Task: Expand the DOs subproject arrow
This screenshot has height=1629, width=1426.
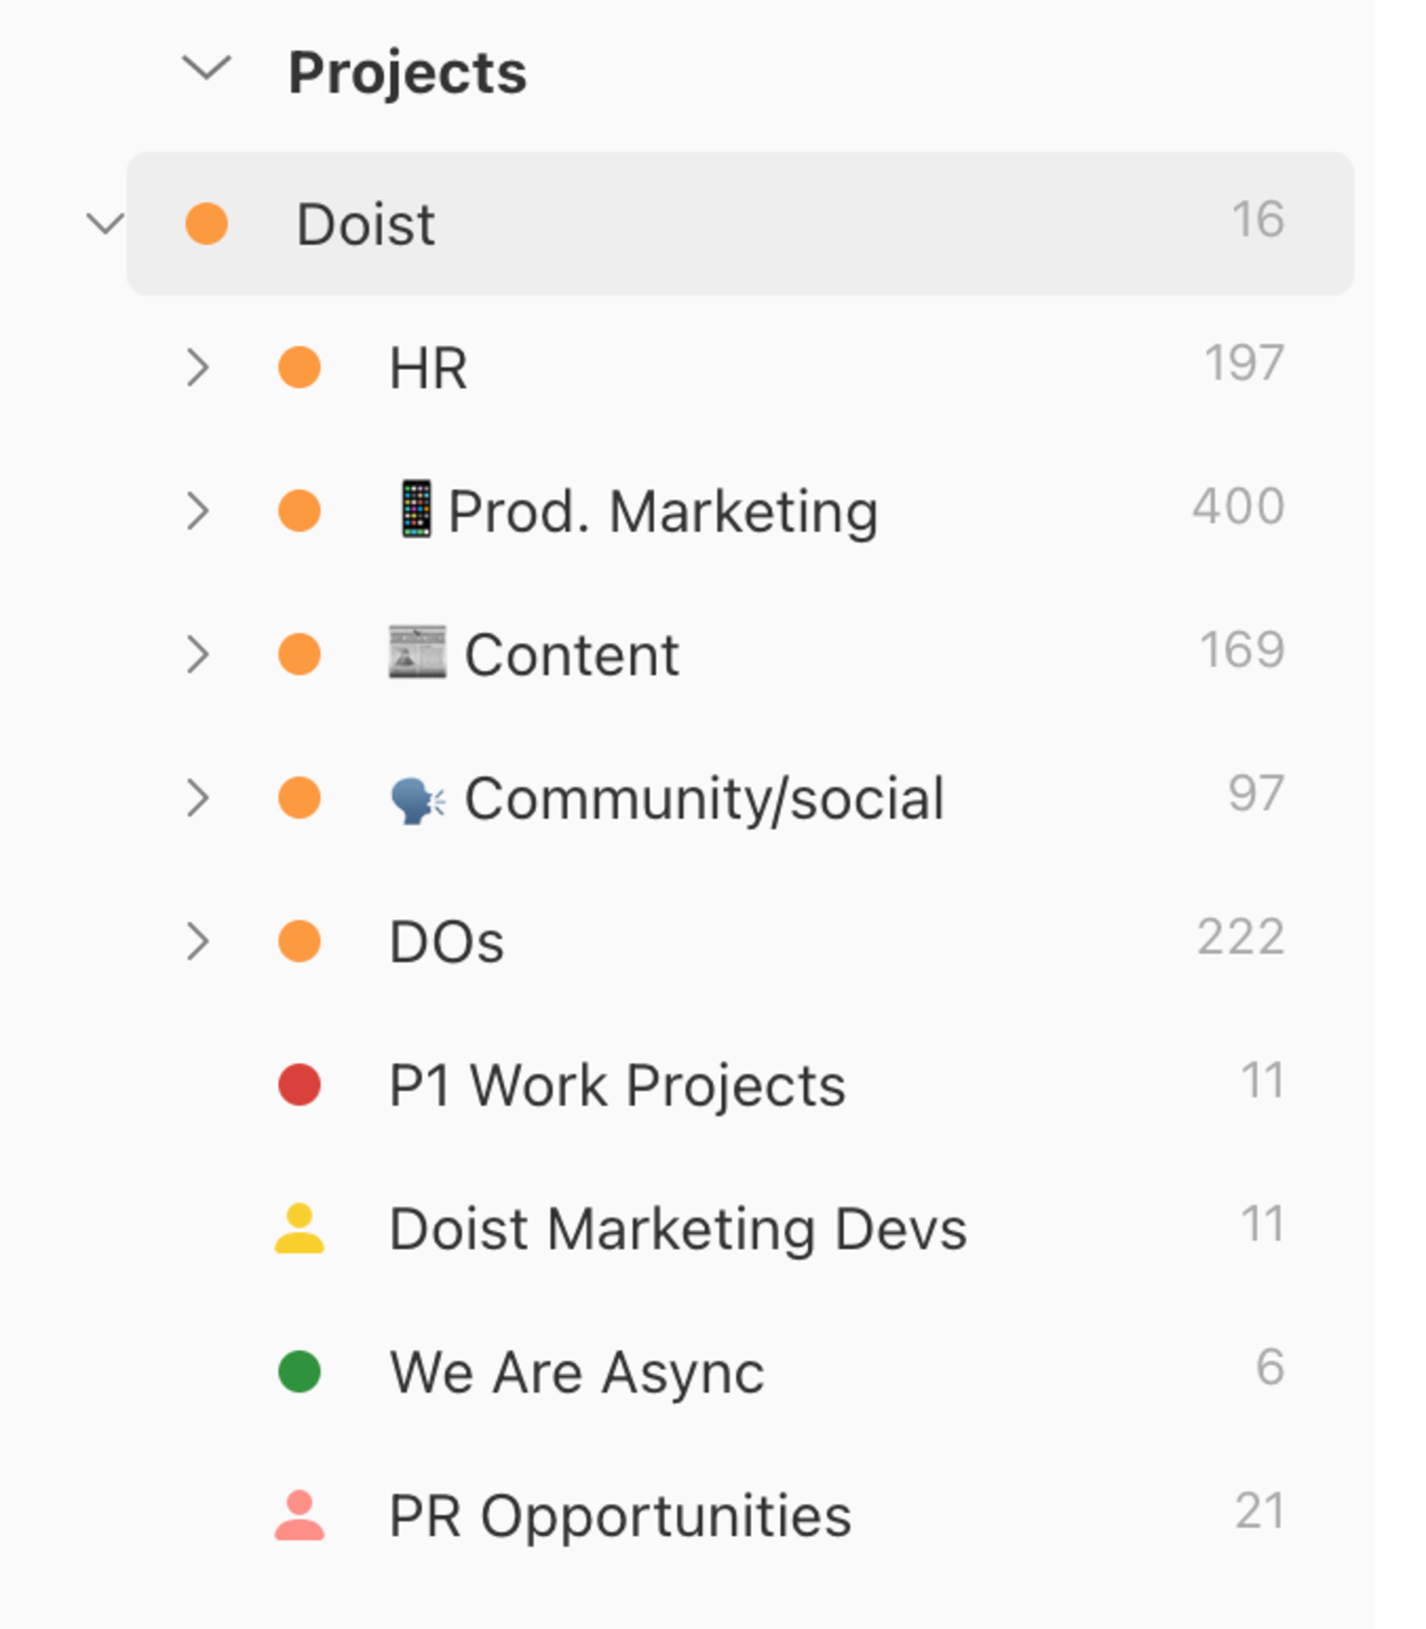Action: point(197,941)
